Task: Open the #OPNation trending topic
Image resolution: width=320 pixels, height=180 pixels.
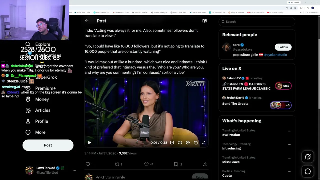Action: click(x=231, y=135)
